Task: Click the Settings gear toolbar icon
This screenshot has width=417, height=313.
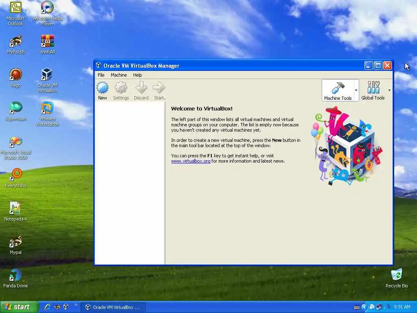Action: point(121,90)
